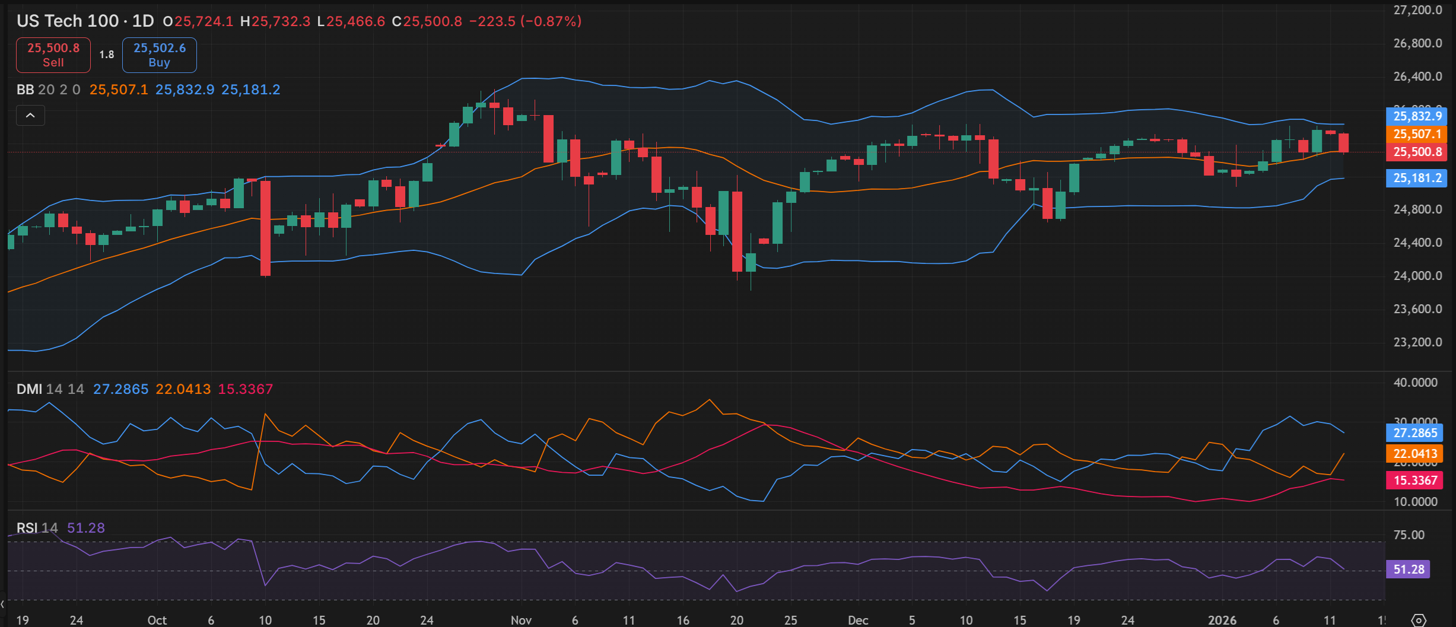Click the blue 25,181.2 lower band price label
1456x627 pixels.
coord(1416,178)
